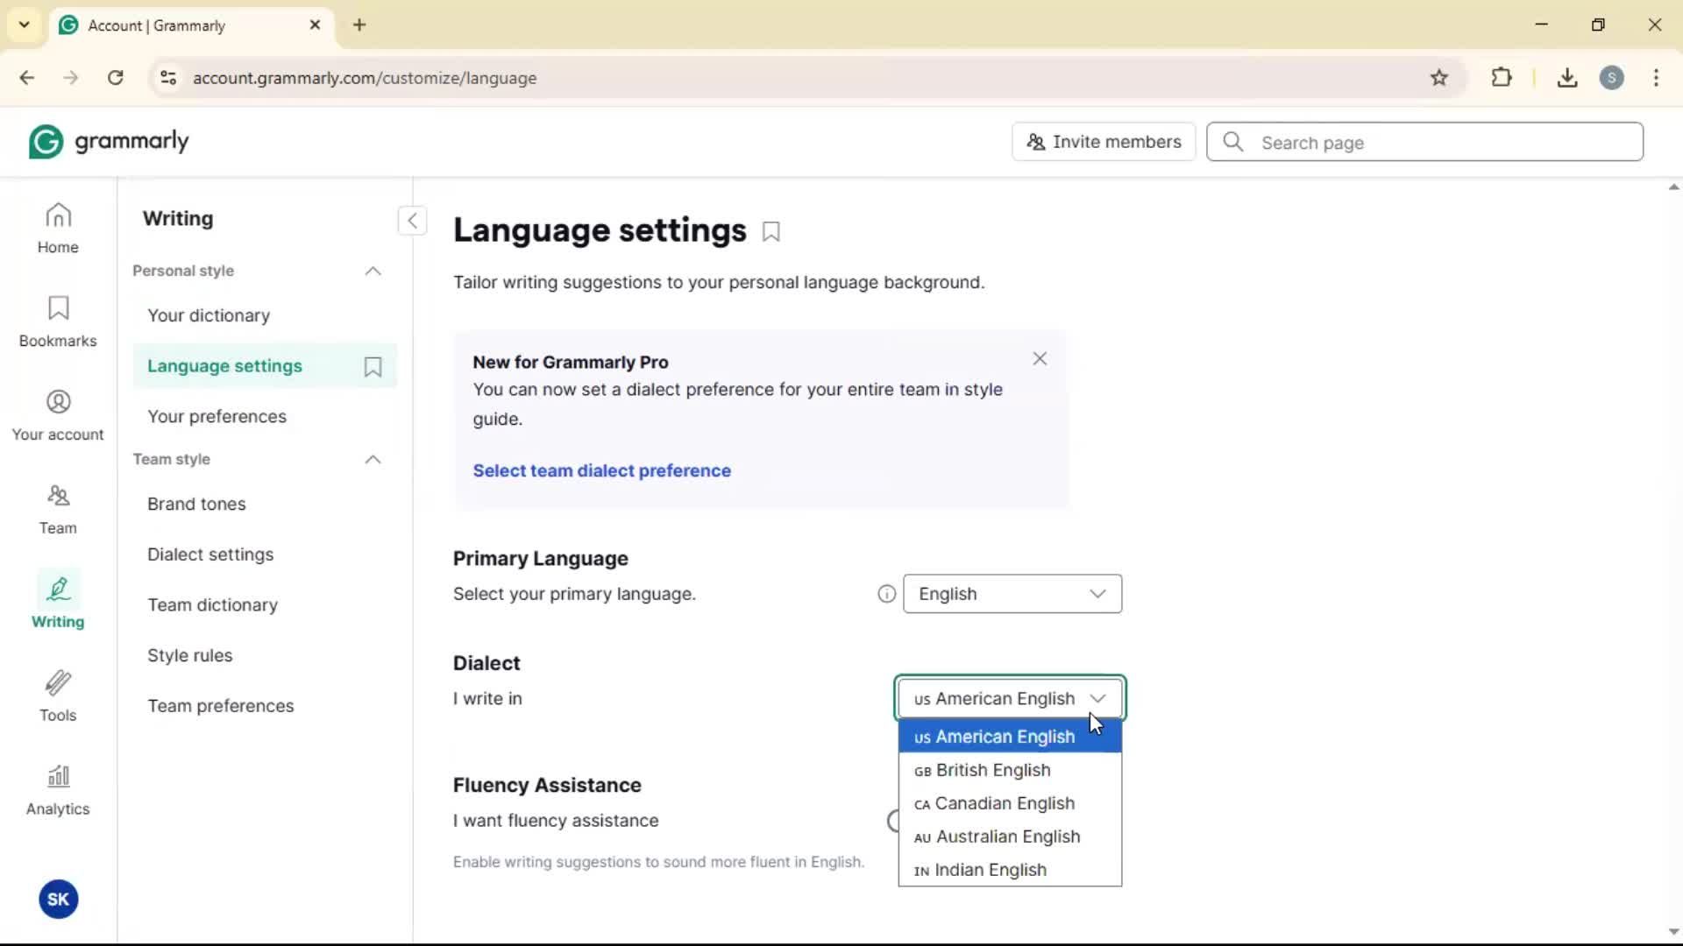Dismiss the New for Grammarly Pro banner

click(1040, 359)
